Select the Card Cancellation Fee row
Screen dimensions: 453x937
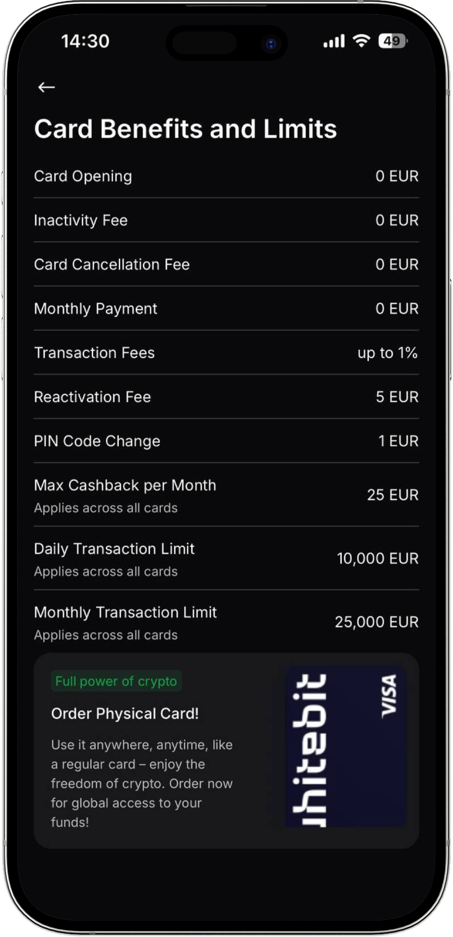point(226,264)
